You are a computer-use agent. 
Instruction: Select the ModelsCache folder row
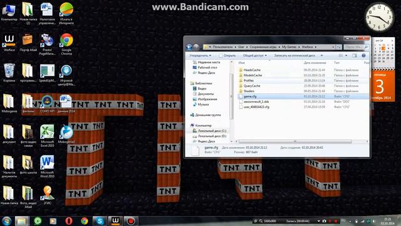pyautogui.click(x=303, y=75)
